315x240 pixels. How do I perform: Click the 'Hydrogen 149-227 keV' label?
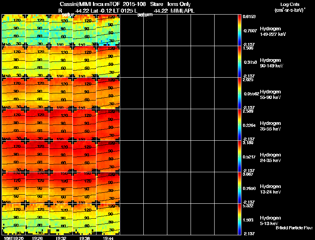(x=273, y=32)
